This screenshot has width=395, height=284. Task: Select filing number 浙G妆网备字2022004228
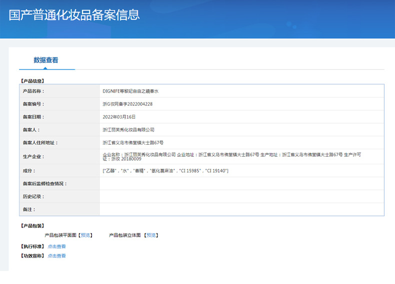[x=127, y=104]
